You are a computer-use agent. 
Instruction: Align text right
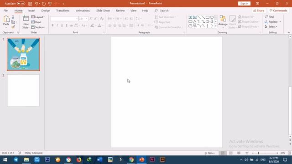[120, 26]
